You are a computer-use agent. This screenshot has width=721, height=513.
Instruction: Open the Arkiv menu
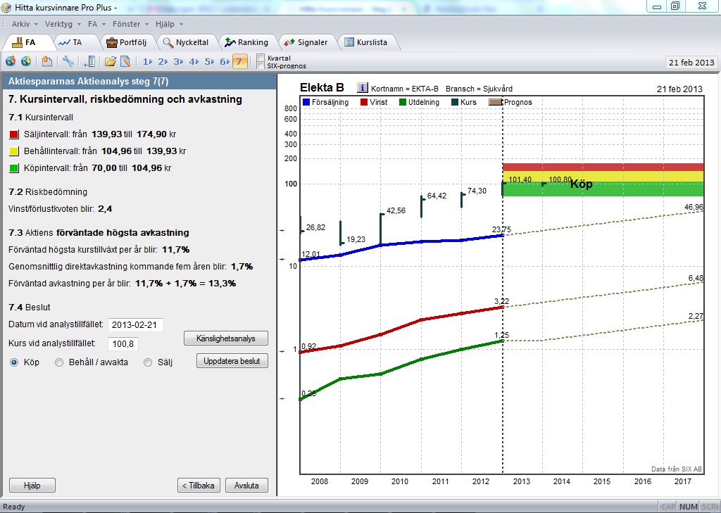[25, 24]
